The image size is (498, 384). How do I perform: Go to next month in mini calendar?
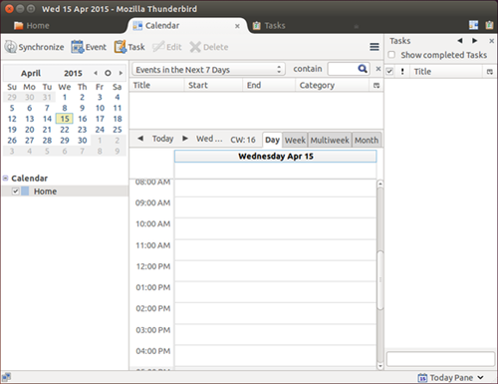pyautogui.click(x=121, y=73)
